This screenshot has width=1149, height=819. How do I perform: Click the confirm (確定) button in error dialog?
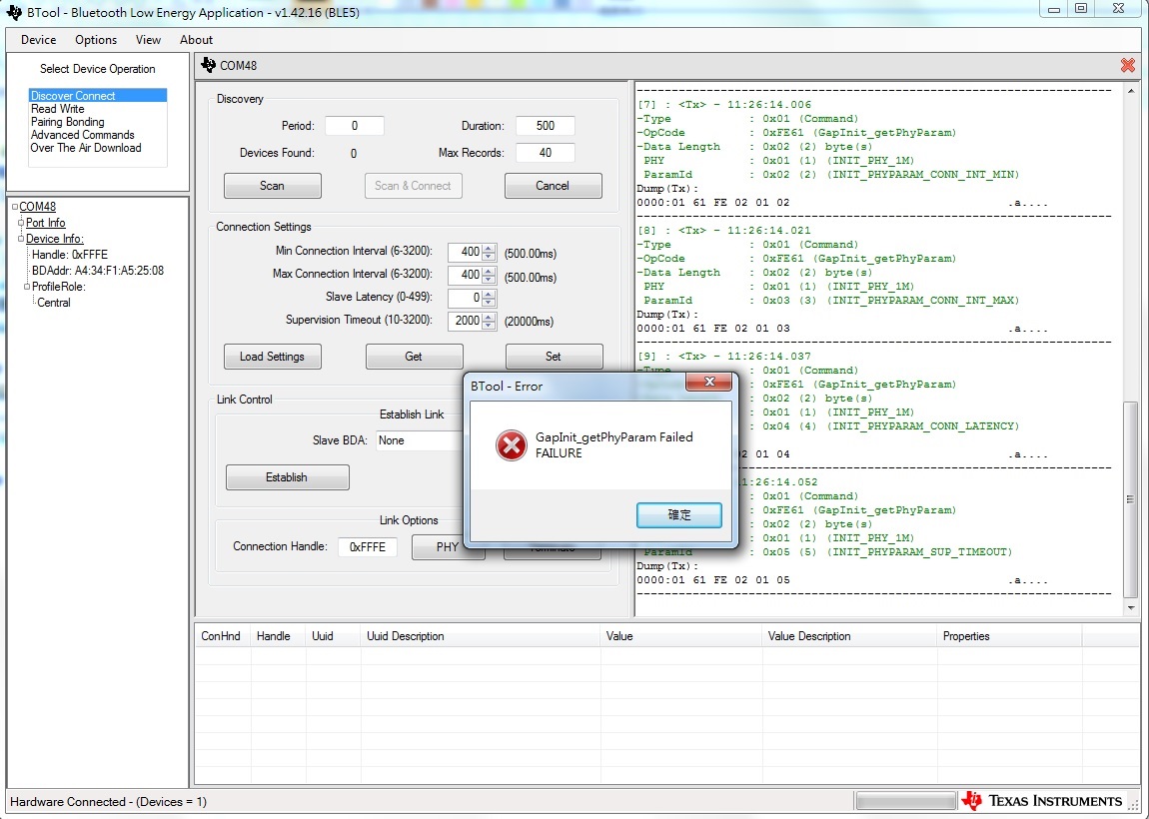679,515
